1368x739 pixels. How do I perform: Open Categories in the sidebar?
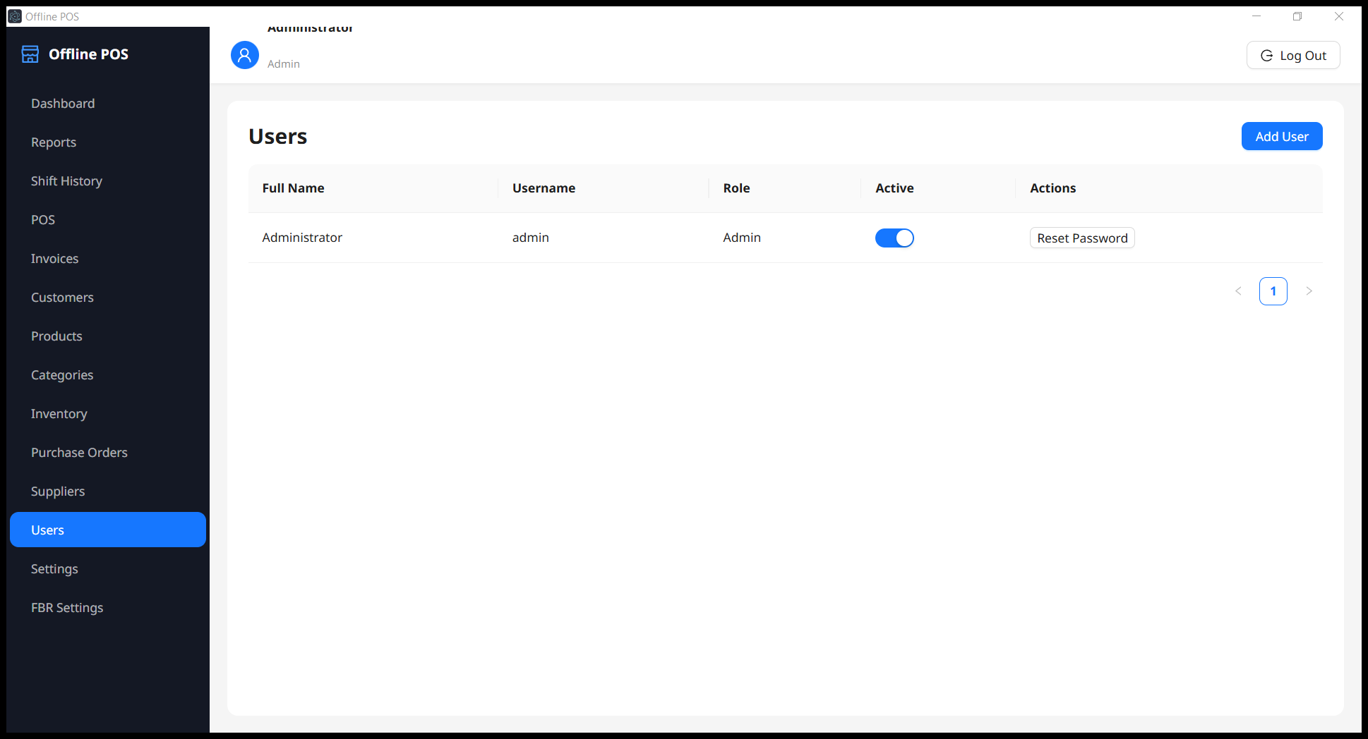coord(108,375)
